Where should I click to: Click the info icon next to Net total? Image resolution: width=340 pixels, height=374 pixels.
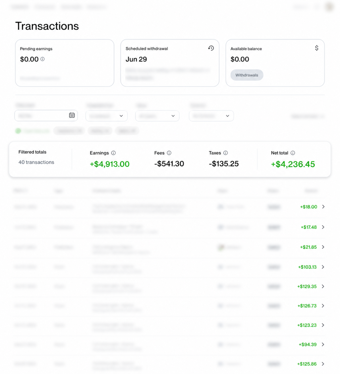pyautogui.click(x=293, y=153)
